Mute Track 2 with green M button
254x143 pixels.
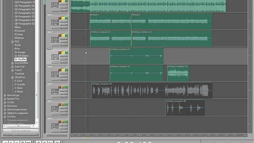point(66,18)
